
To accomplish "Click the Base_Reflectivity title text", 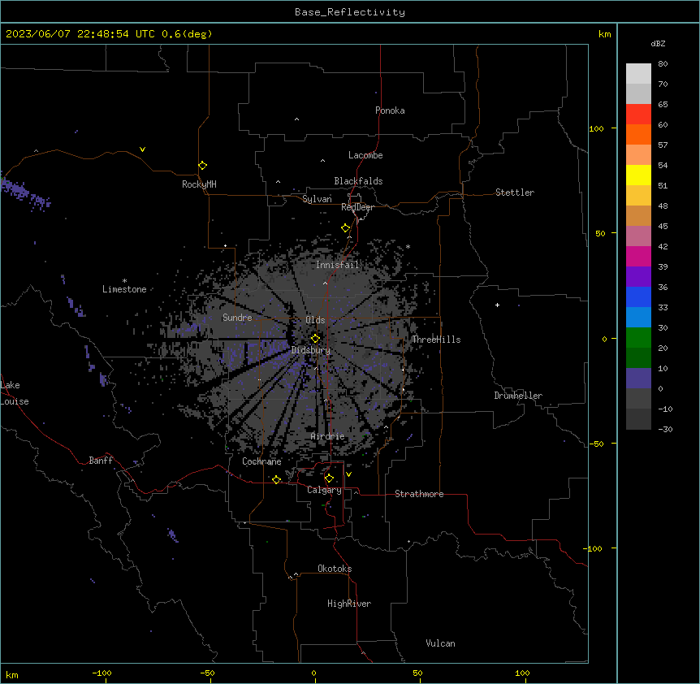I will 350,12.
